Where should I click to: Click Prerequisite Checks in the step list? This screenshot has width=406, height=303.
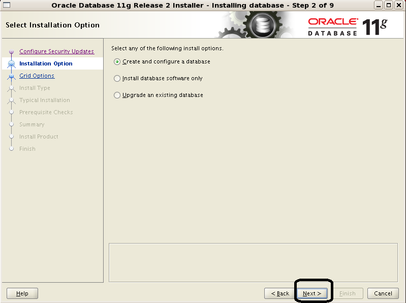pyautogui.click(x=46, y=112)
